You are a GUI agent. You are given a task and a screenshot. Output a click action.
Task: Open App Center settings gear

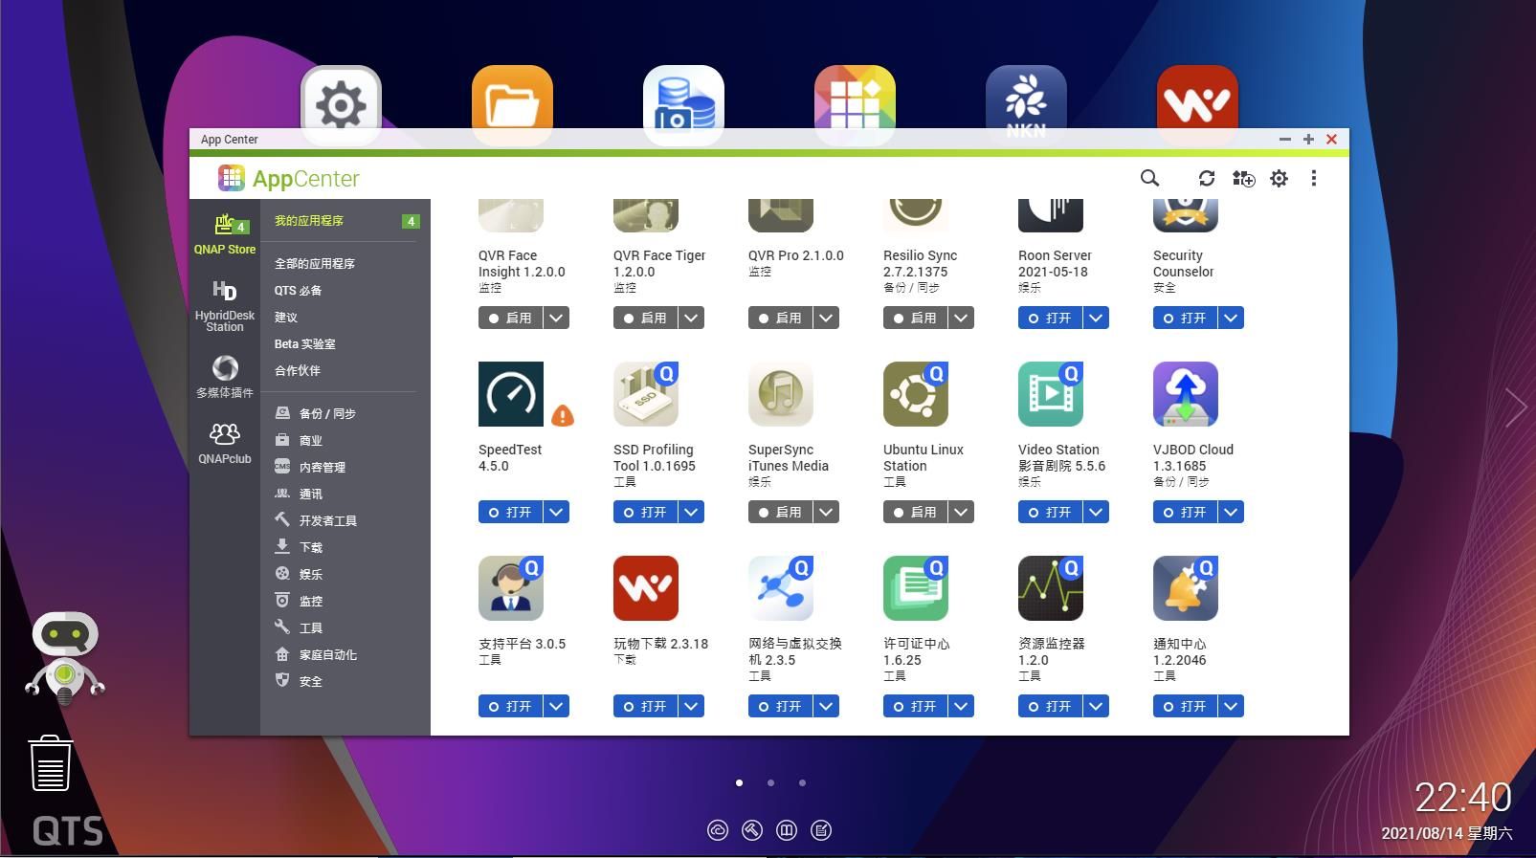1279,178
